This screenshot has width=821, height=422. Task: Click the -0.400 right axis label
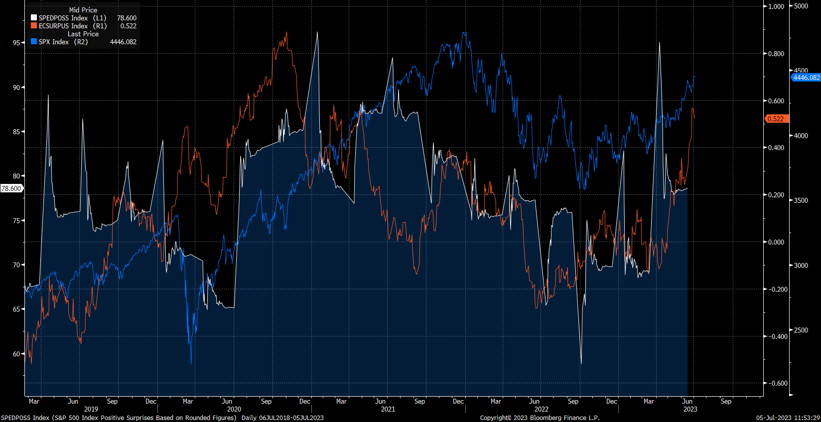(777, 337)
